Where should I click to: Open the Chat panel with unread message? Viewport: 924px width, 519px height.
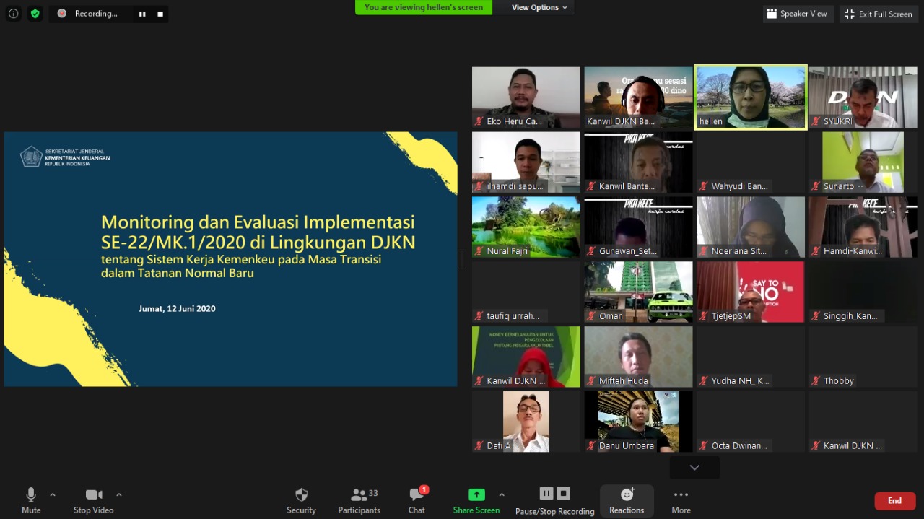pos(417,495)
